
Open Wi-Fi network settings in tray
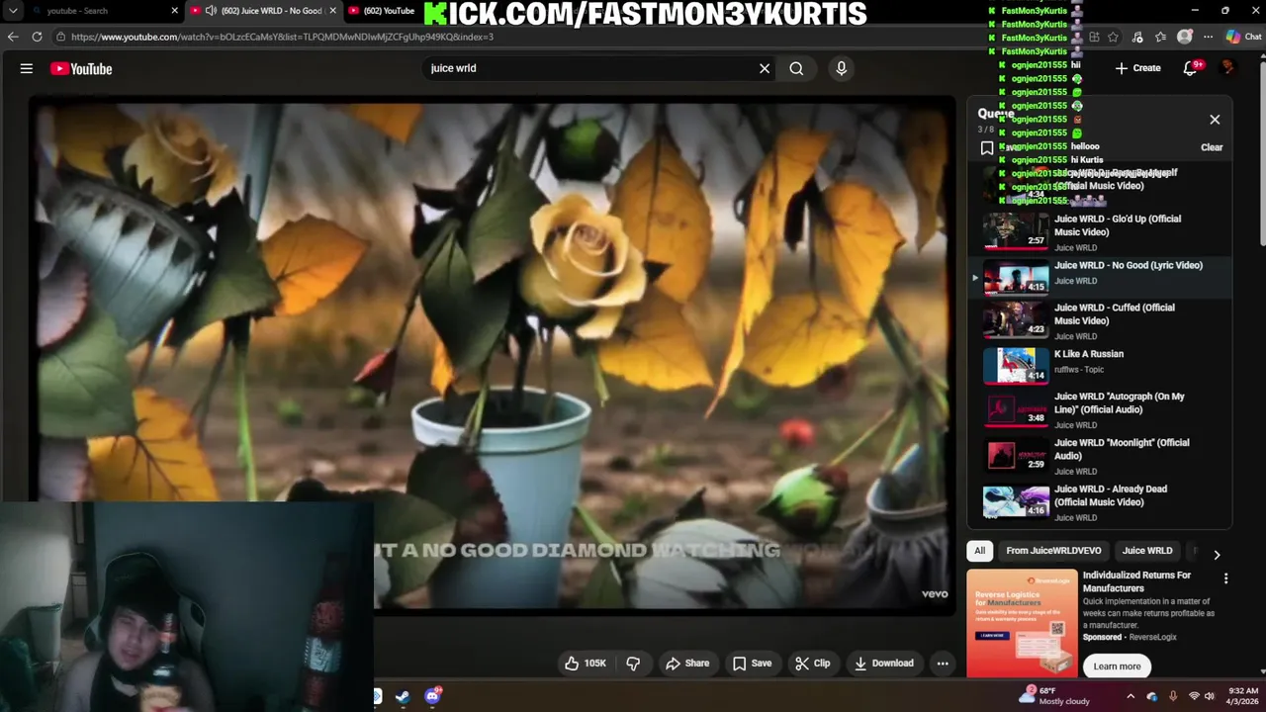(1193, 696)
